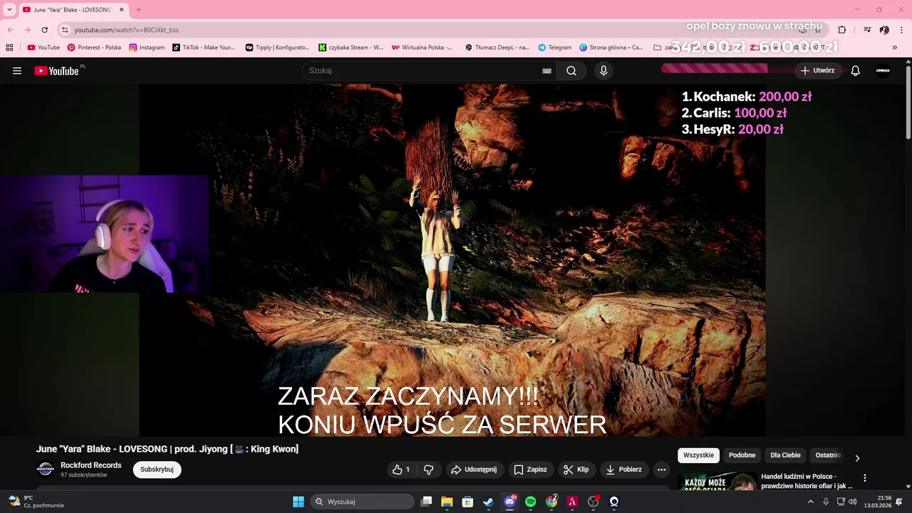912x513 pixels.
Task: Reload the YouTube page
Action: (44, 30)
